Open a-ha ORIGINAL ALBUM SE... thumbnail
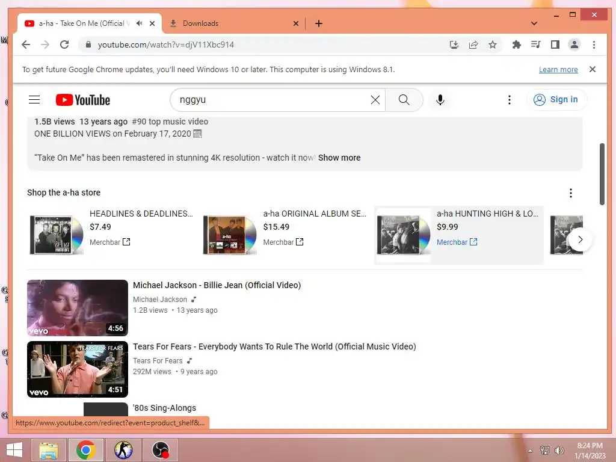This screenshot has height=462, width=616. [230, 235]
